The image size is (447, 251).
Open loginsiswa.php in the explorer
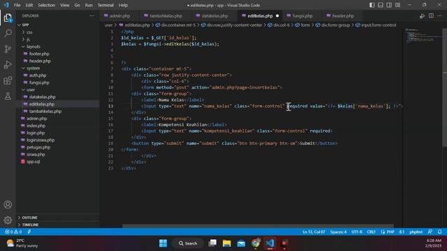click(x=41, y=140)
